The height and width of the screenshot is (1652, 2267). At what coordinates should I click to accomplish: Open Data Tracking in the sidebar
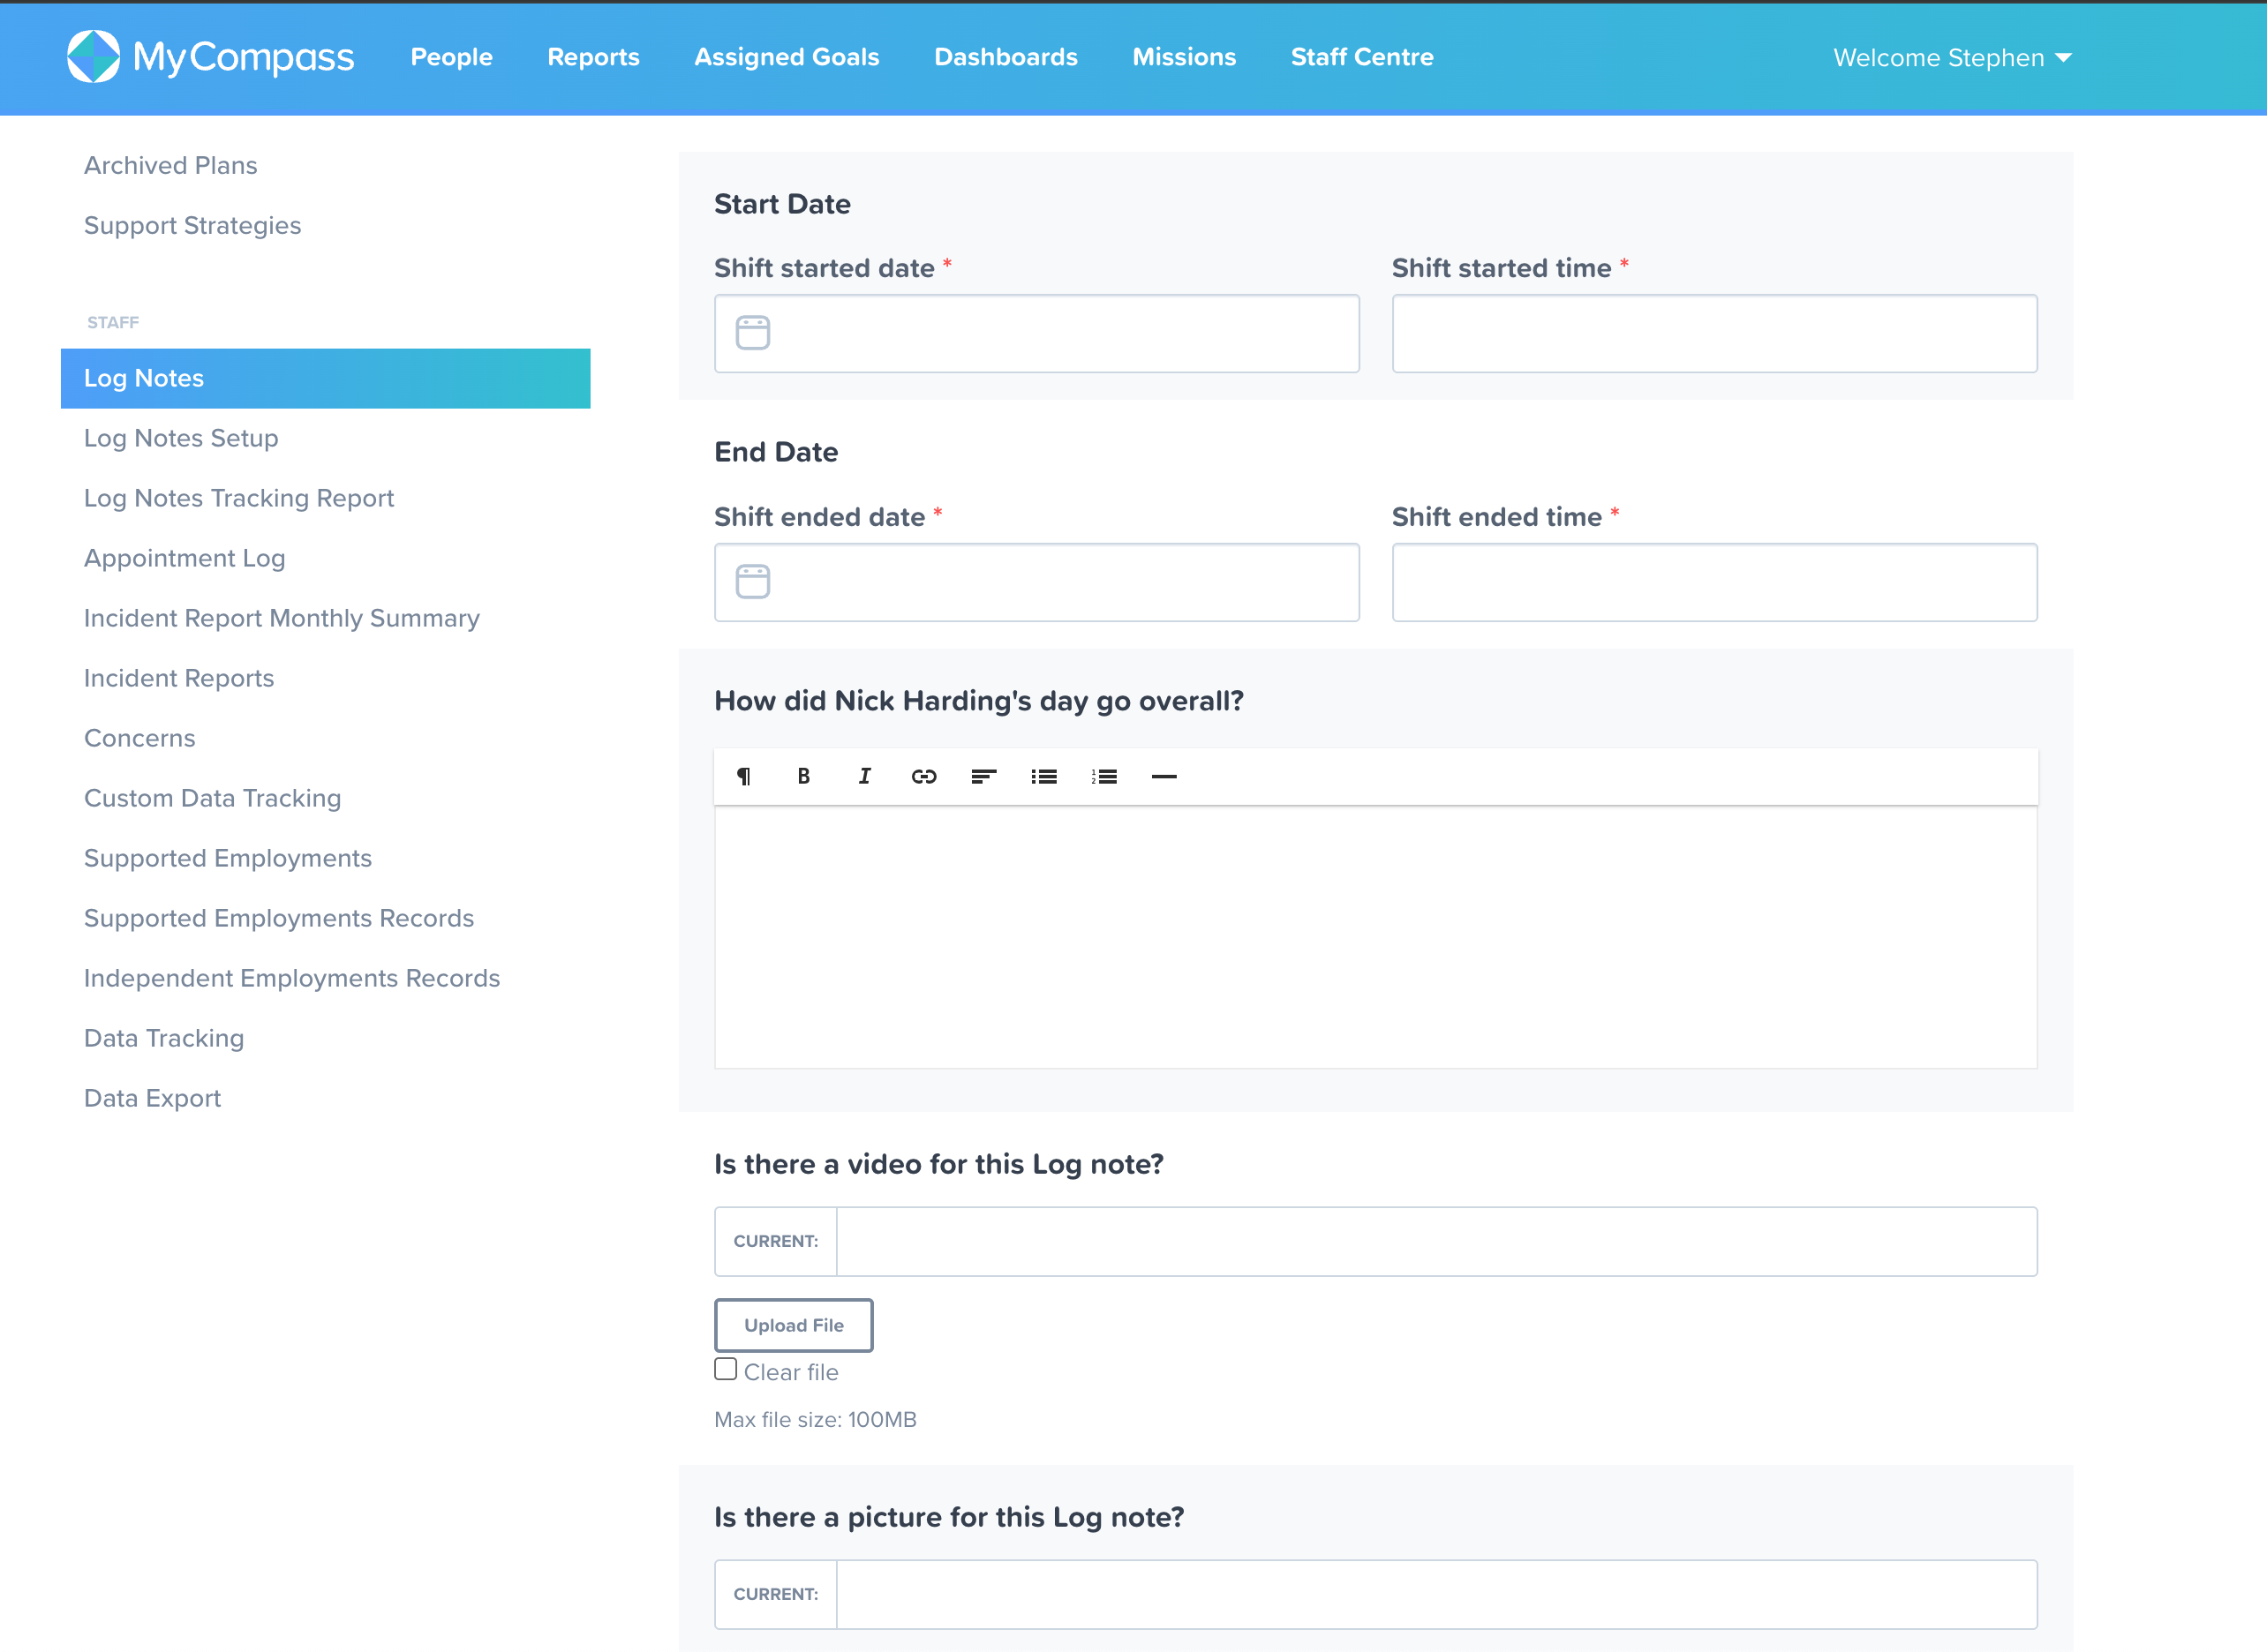point(163,1038)
